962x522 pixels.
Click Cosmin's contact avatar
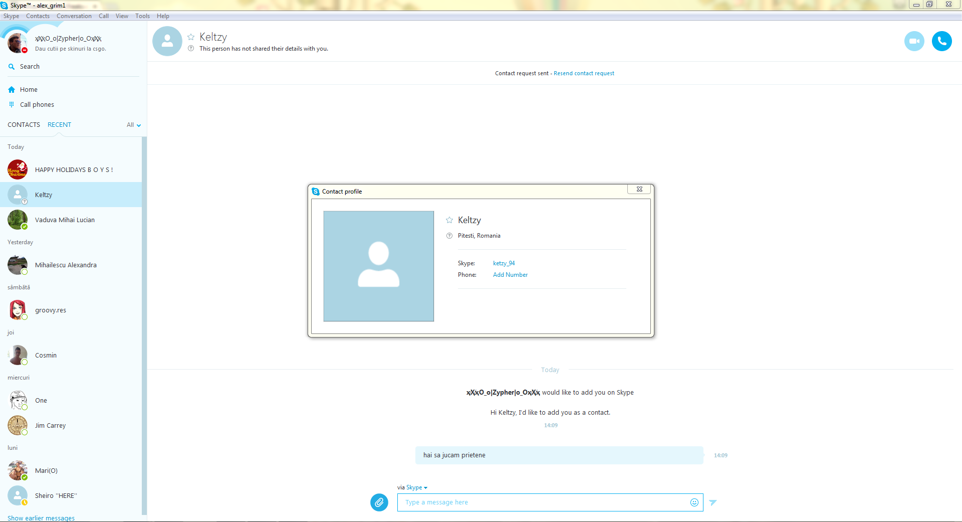pyautogui.click(x=18, y=355)
